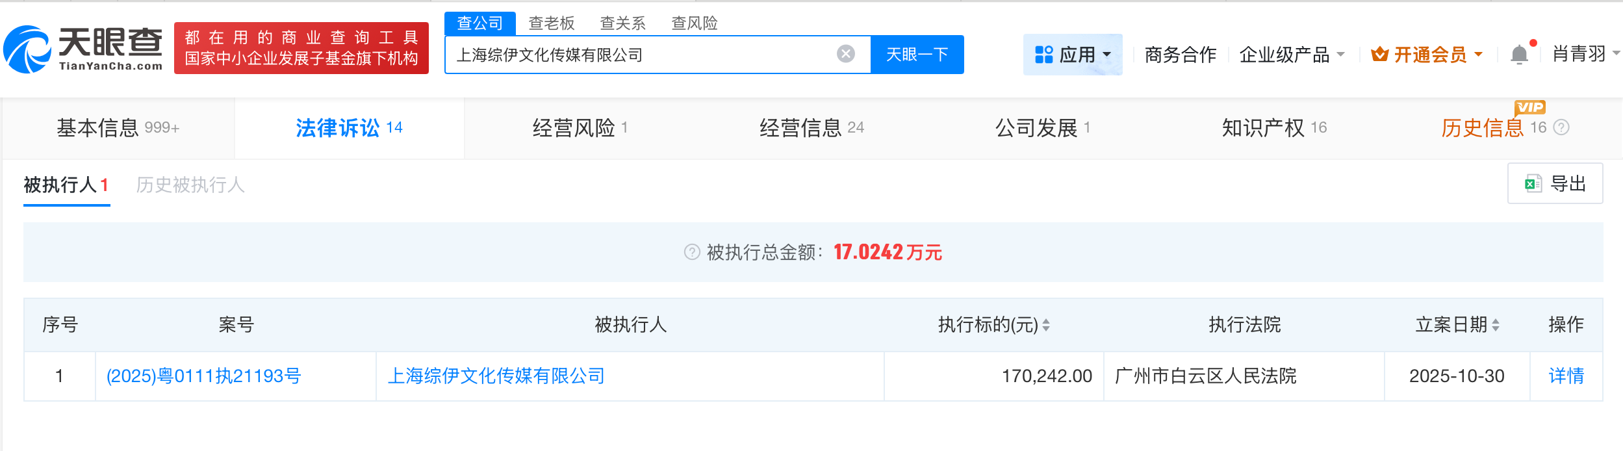Expand 企业级产品 dropdown

1291,55
